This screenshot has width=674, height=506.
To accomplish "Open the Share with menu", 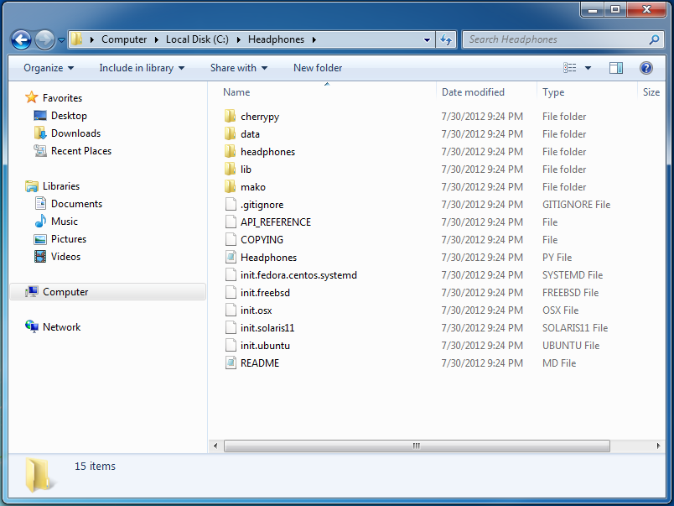I will pos(239,68).
